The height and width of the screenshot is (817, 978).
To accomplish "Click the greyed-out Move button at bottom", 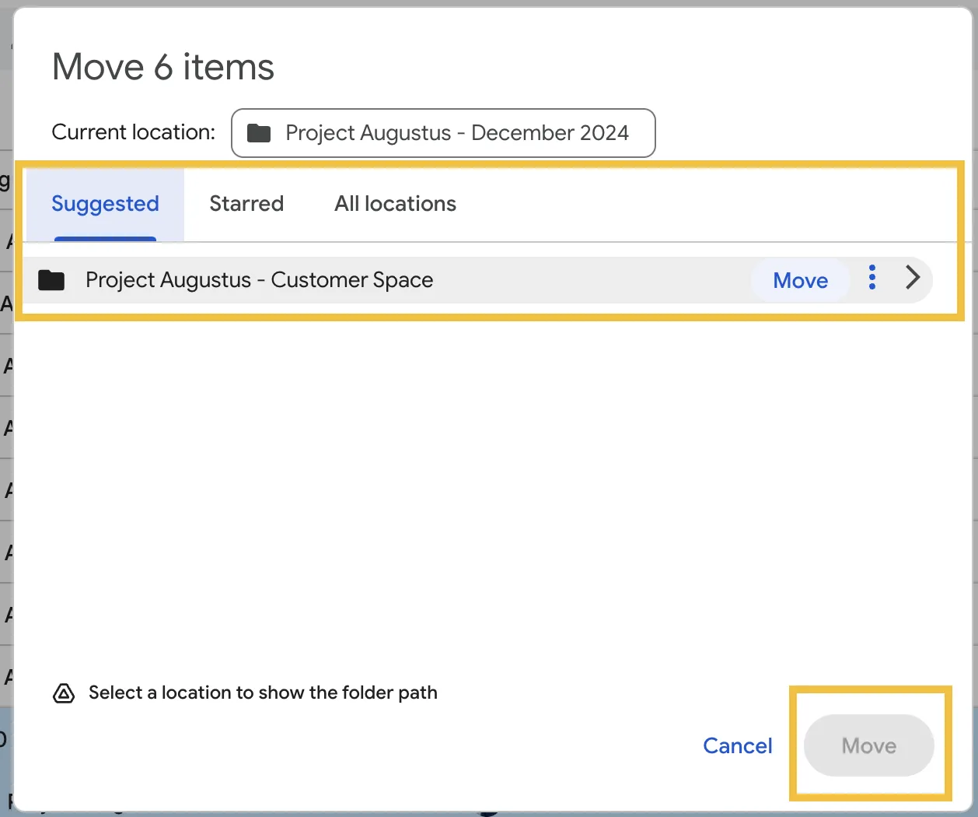I will (868, 745).
